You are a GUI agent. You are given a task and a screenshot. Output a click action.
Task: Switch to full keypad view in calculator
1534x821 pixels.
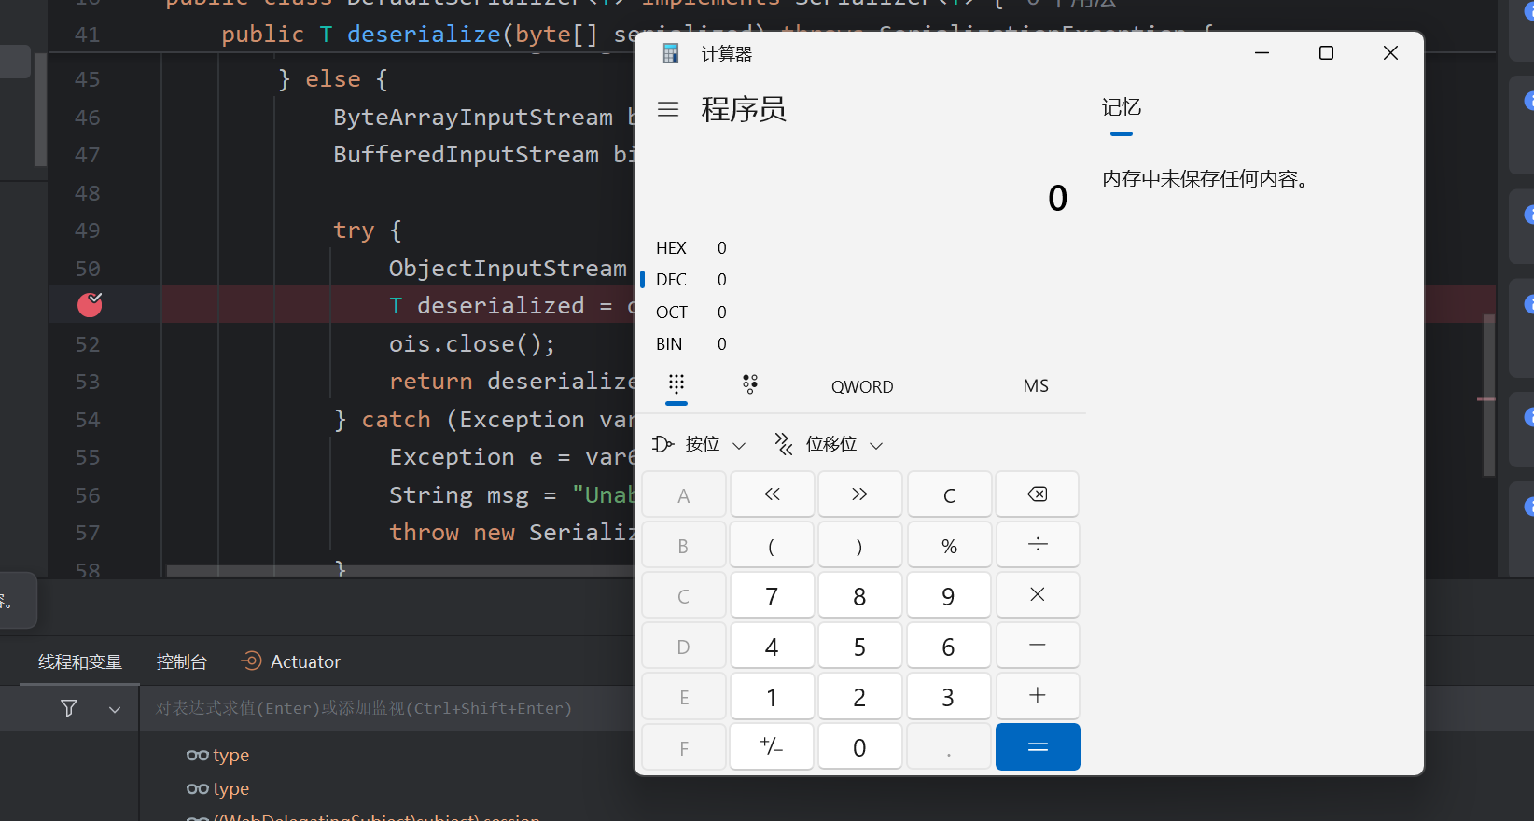pos(676,383)
